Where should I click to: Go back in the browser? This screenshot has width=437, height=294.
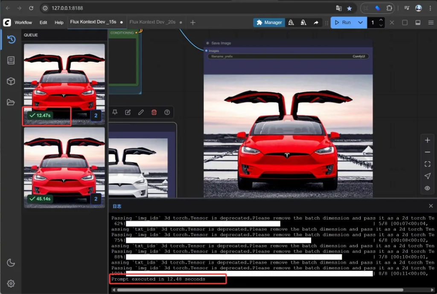coord(8,8)
